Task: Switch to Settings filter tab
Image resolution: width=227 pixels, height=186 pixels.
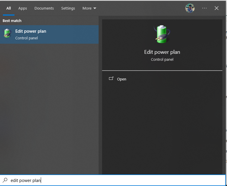Action: [x=68, y=8]
